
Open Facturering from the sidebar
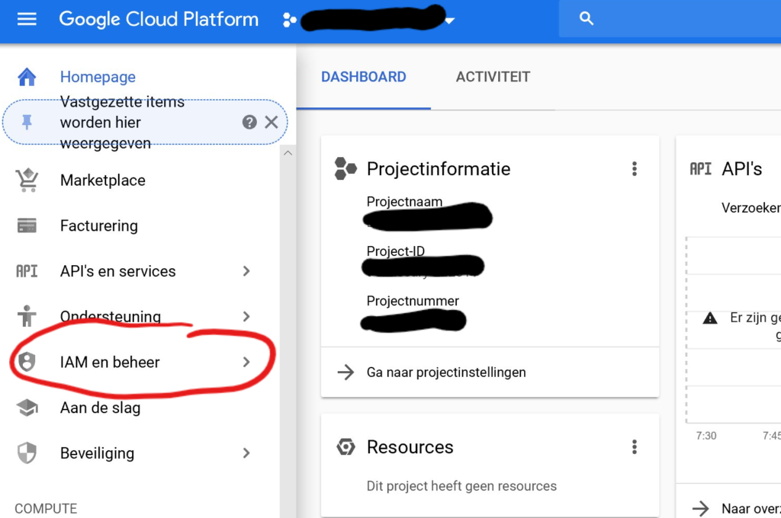click(x=98, y=225)
